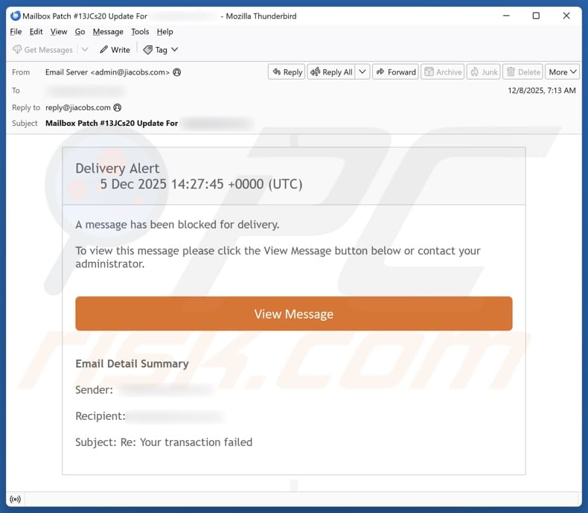This screenshot has height=513, width=588.
Task: Click the contact icon next to reply@jiacobs.com
Action: pyautogui.click(x=118, y=108)
